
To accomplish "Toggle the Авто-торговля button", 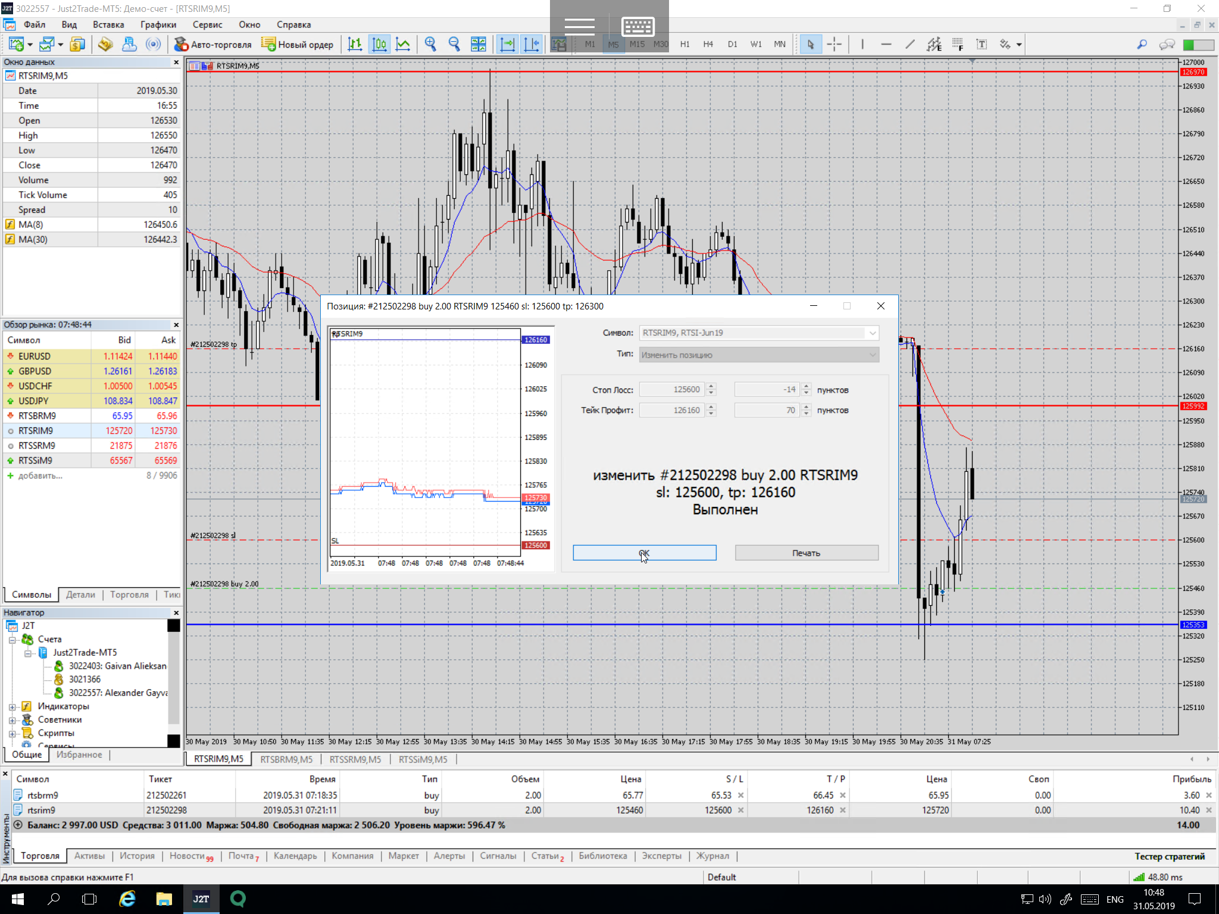I will (213, 44).
